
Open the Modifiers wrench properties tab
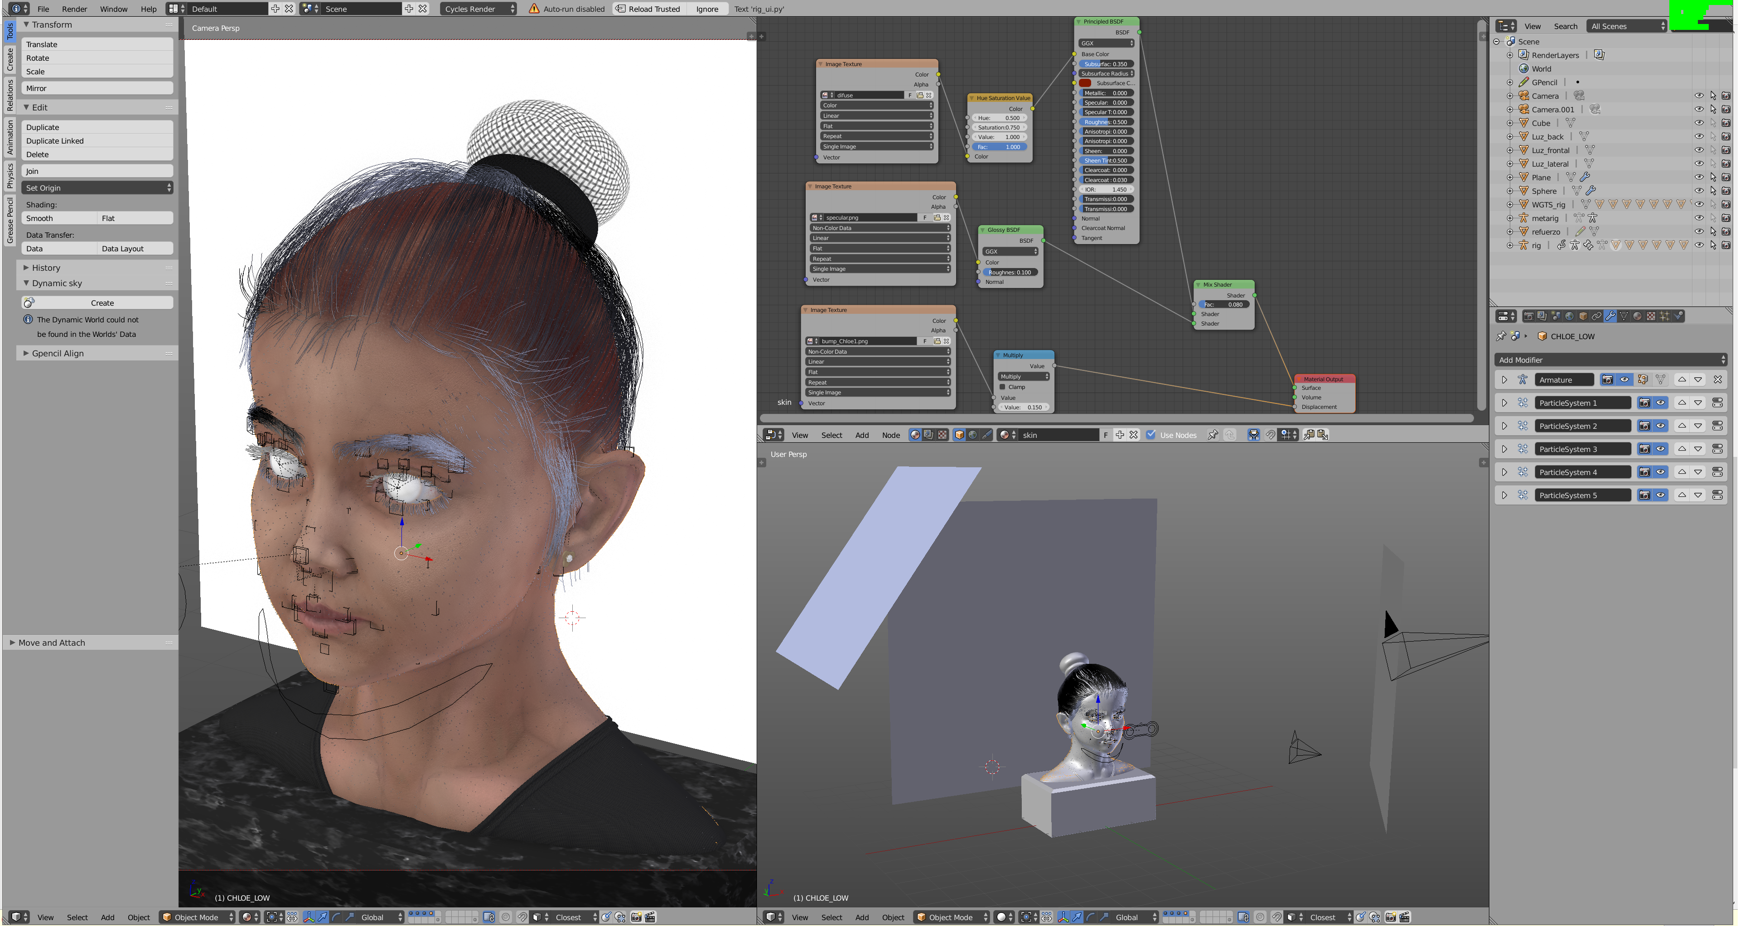click(x=1610, y=316)
